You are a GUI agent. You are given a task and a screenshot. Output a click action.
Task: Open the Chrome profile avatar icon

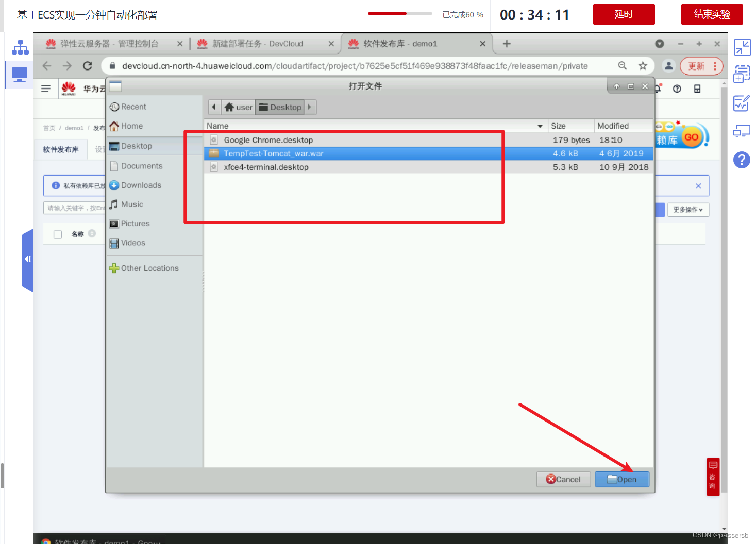point(668,66)
